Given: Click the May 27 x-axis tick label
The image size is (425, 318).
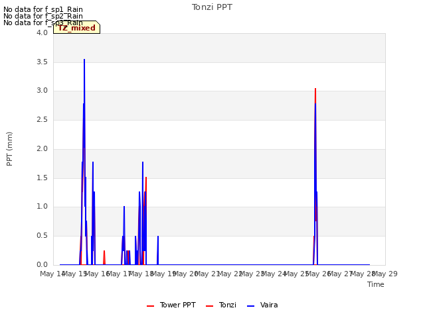Looking at the screenshot, I should (341, 274).
